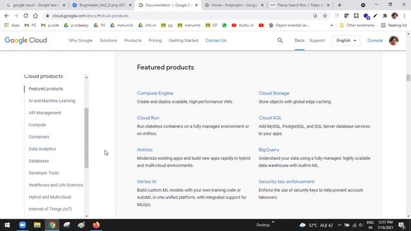The width and height of the screenshot is (411, 231).
Task: Select API Management in the sidebar
Action: 45,113
